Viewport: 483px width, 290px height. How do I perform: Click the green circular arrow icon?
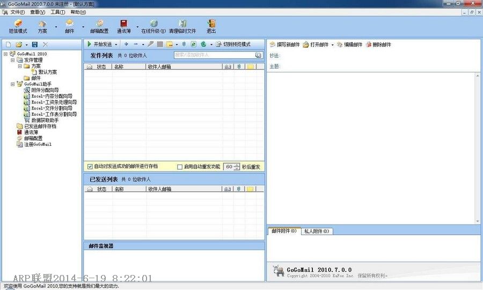[203, 44]
